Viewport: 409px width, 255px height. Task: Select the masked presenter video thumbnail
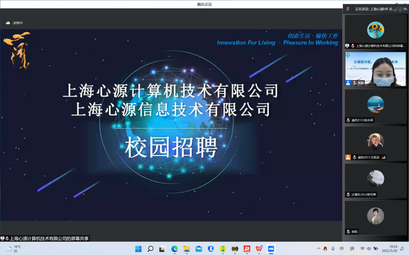pos(375,70)
